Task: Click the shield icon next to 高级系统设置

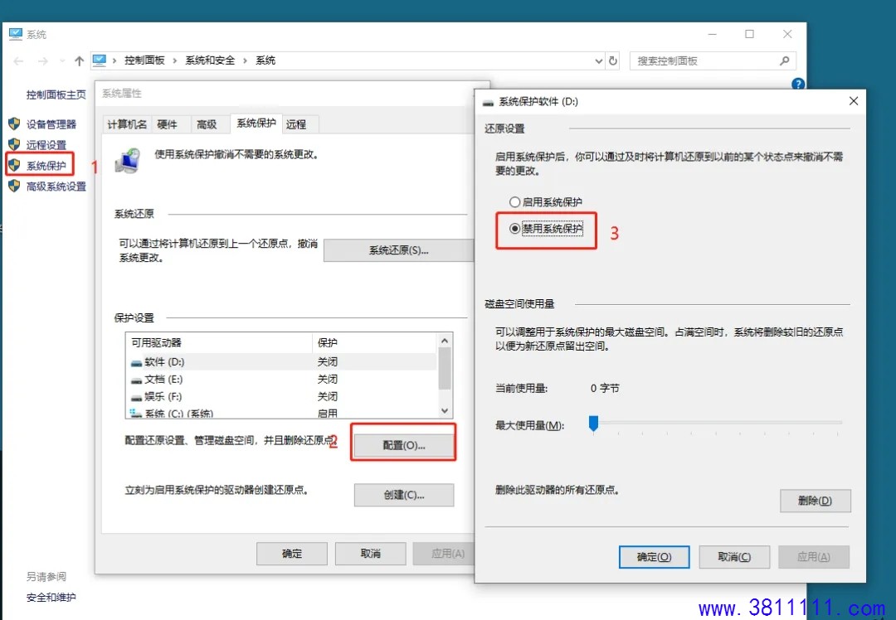Action: (14, 186)
